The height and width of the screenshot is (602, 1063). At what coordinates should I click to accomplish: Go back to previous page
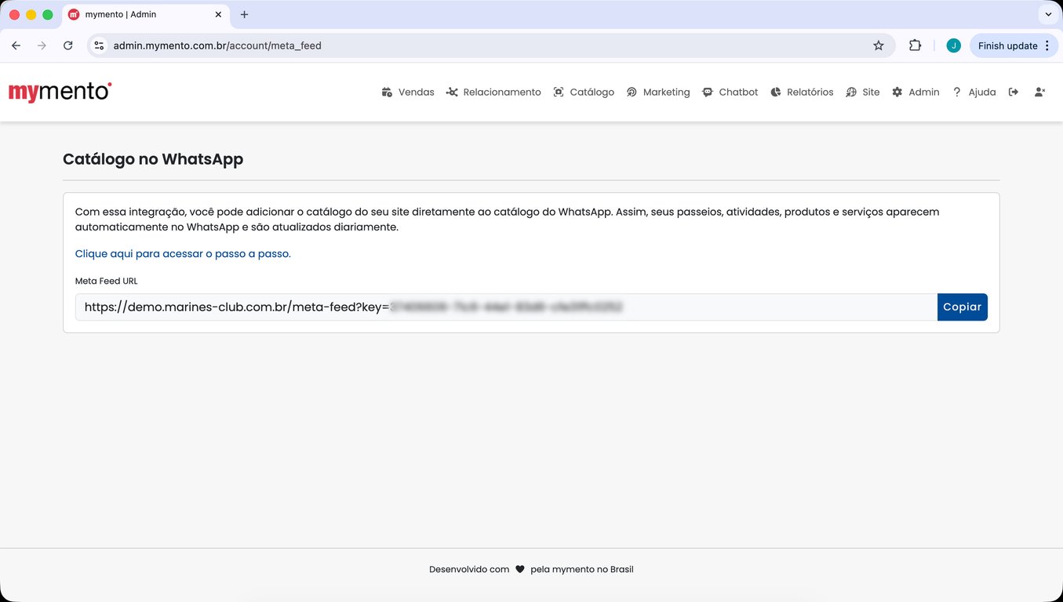pos(16,45)
